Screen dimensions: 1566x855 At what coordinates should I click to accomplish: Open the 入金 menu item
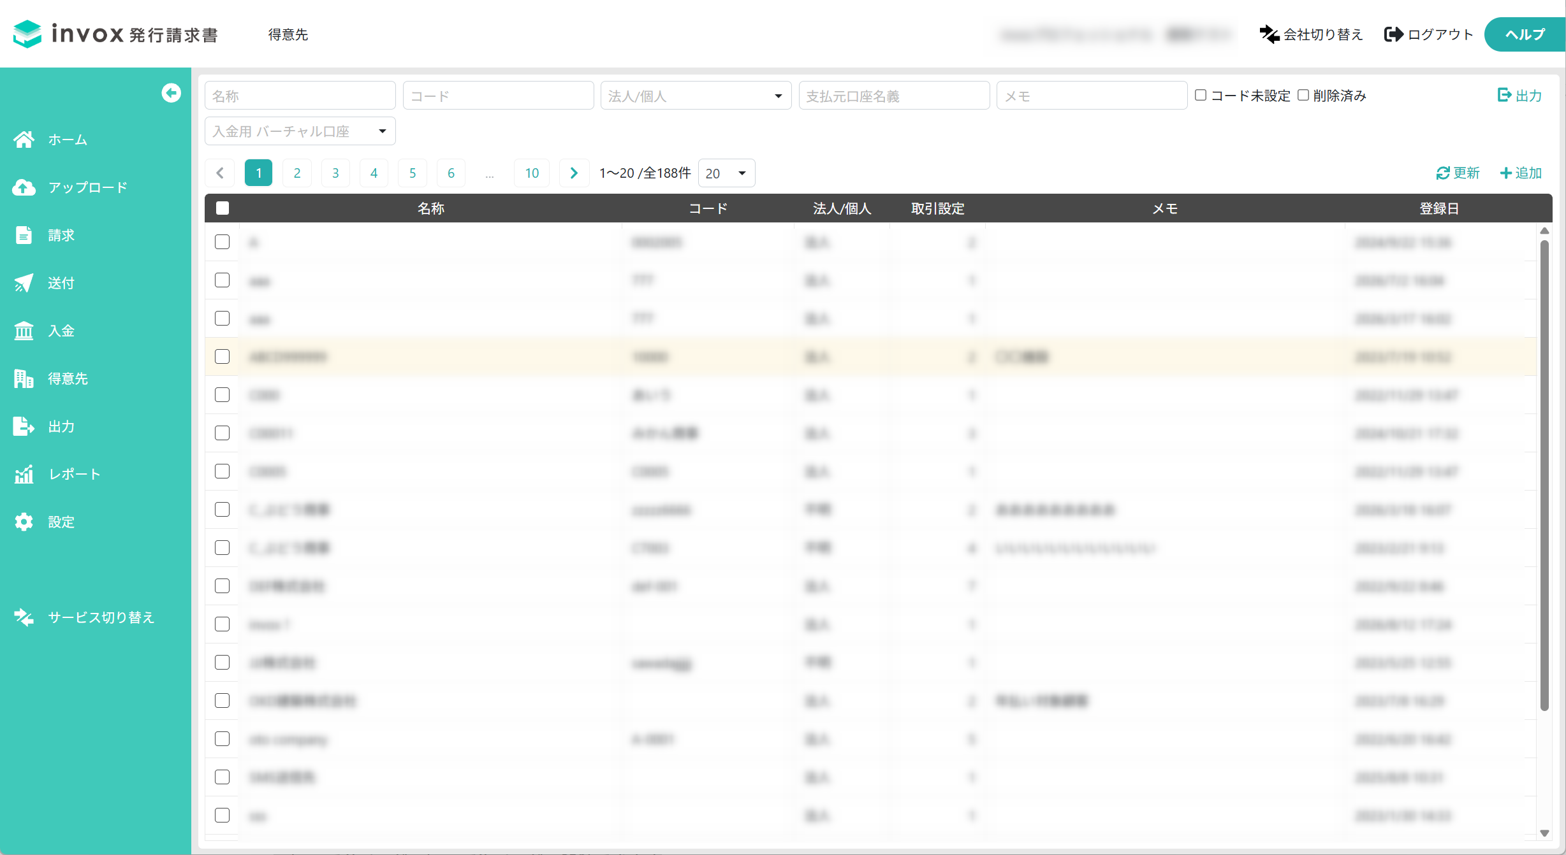click(x=96, y=331)
